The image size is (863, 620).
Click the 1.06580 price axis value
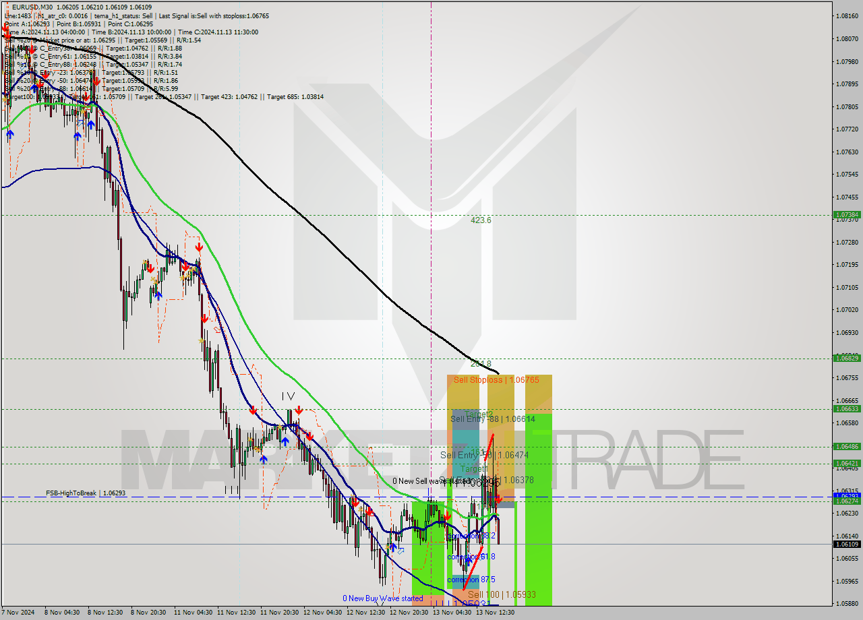[x=847, y=423]
